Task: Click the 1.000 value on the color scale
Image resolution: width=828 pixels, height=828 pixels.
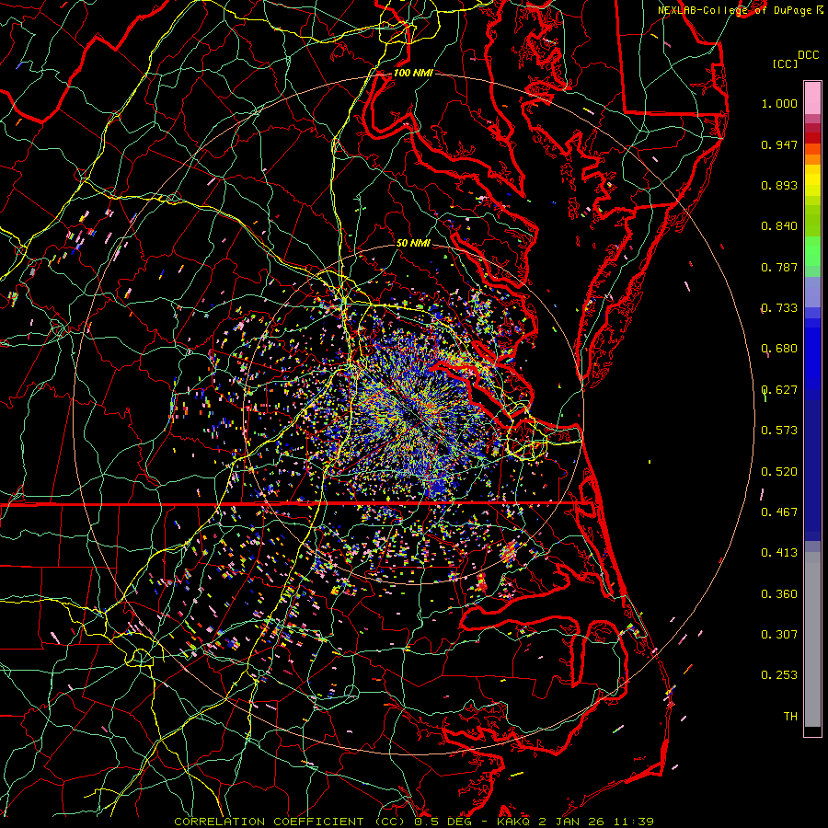Action: click(779, 103)
